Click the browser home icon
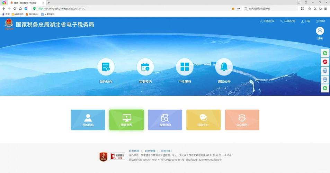330x173 pixels. coord(20,9)
